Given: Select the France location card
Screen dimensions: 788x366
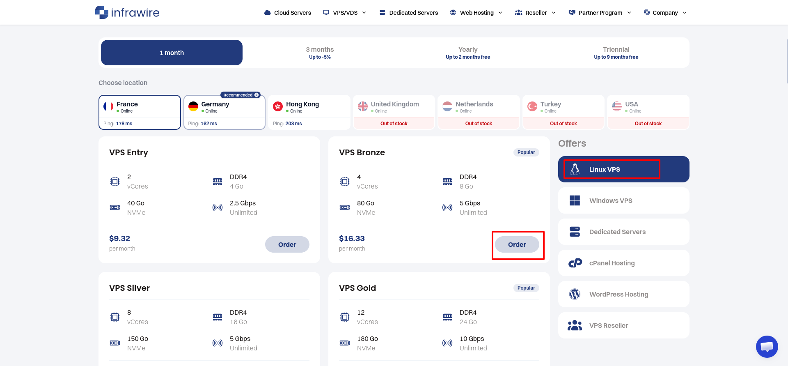Looking at the screenshot, I should (x=140, y=112).
